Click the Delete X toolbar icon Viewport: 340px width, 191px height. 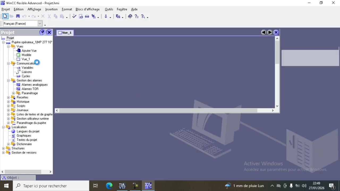(x=43, y=16)
